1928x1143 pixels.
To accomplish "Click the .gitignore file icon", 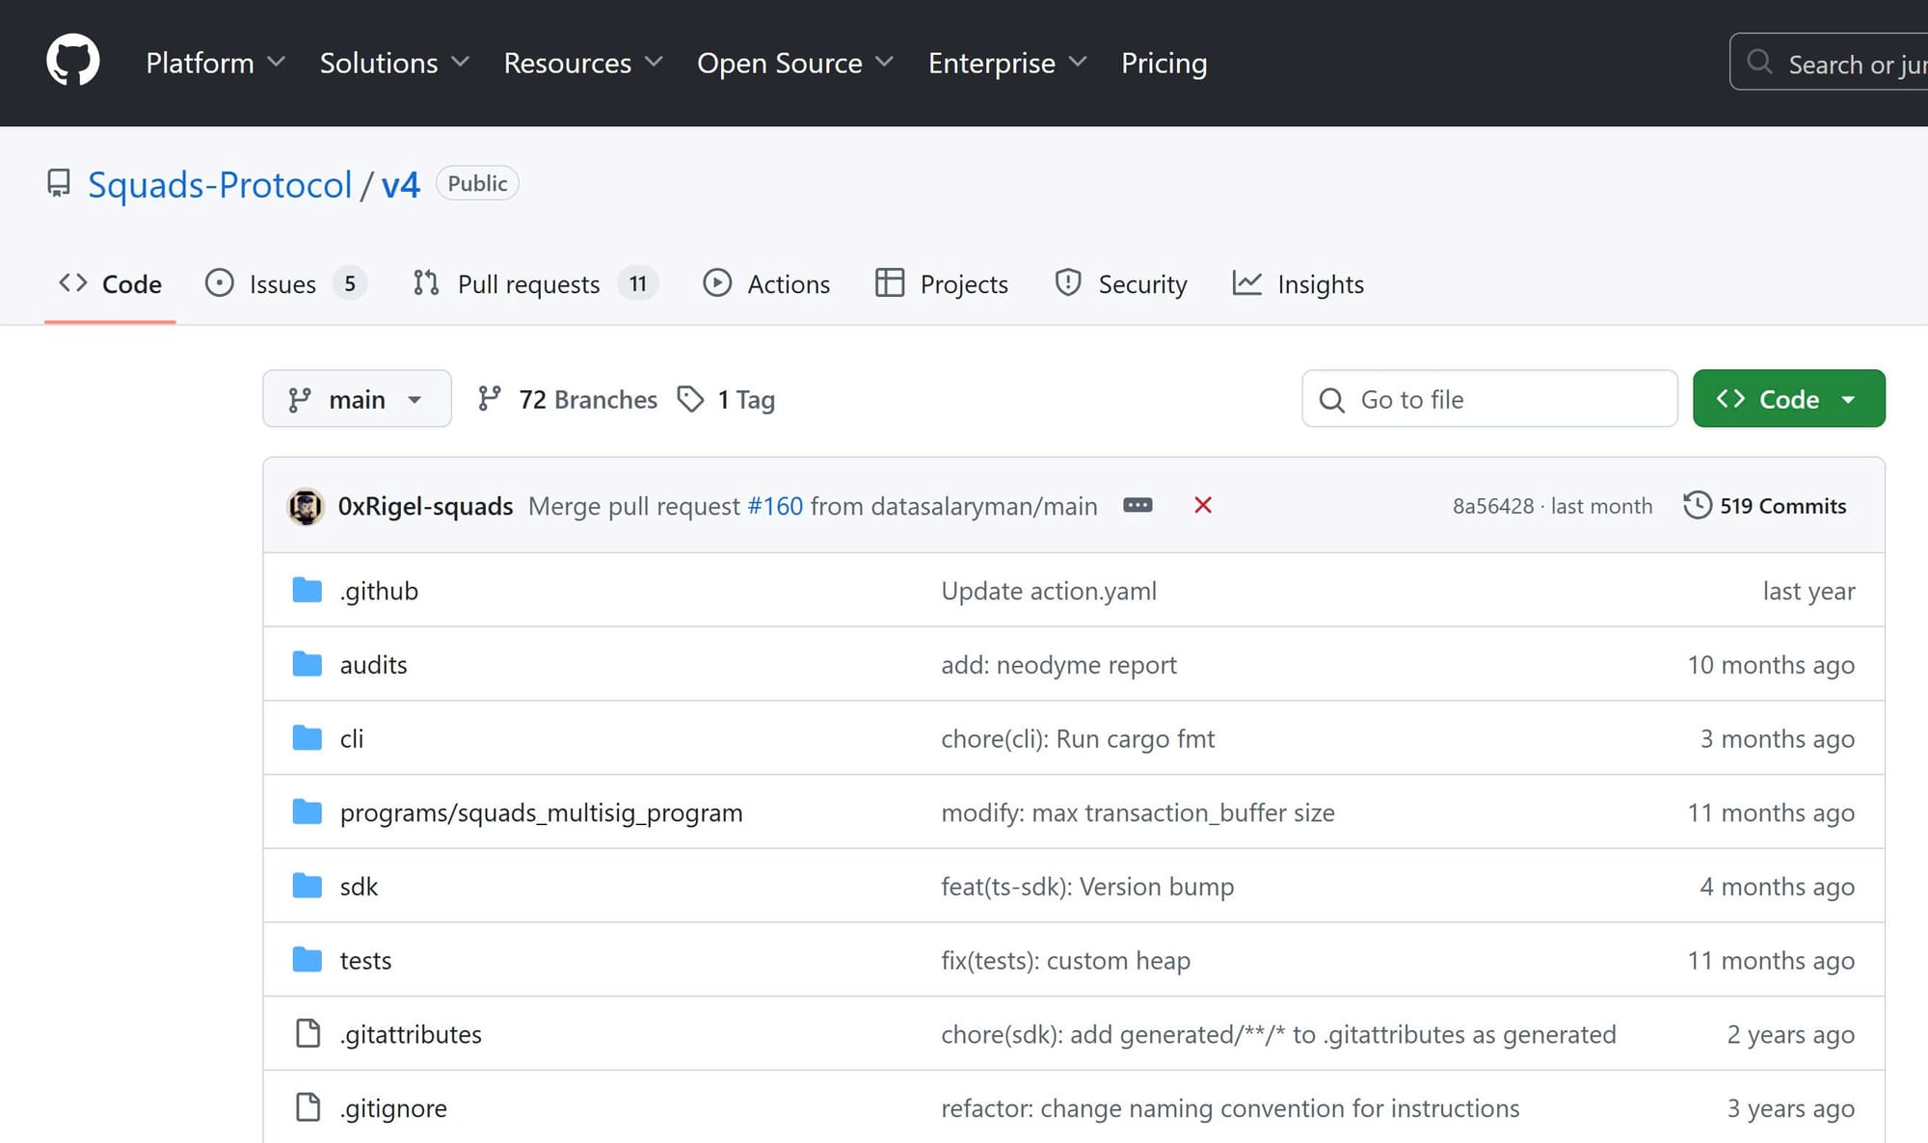I will pos(308,1107).
